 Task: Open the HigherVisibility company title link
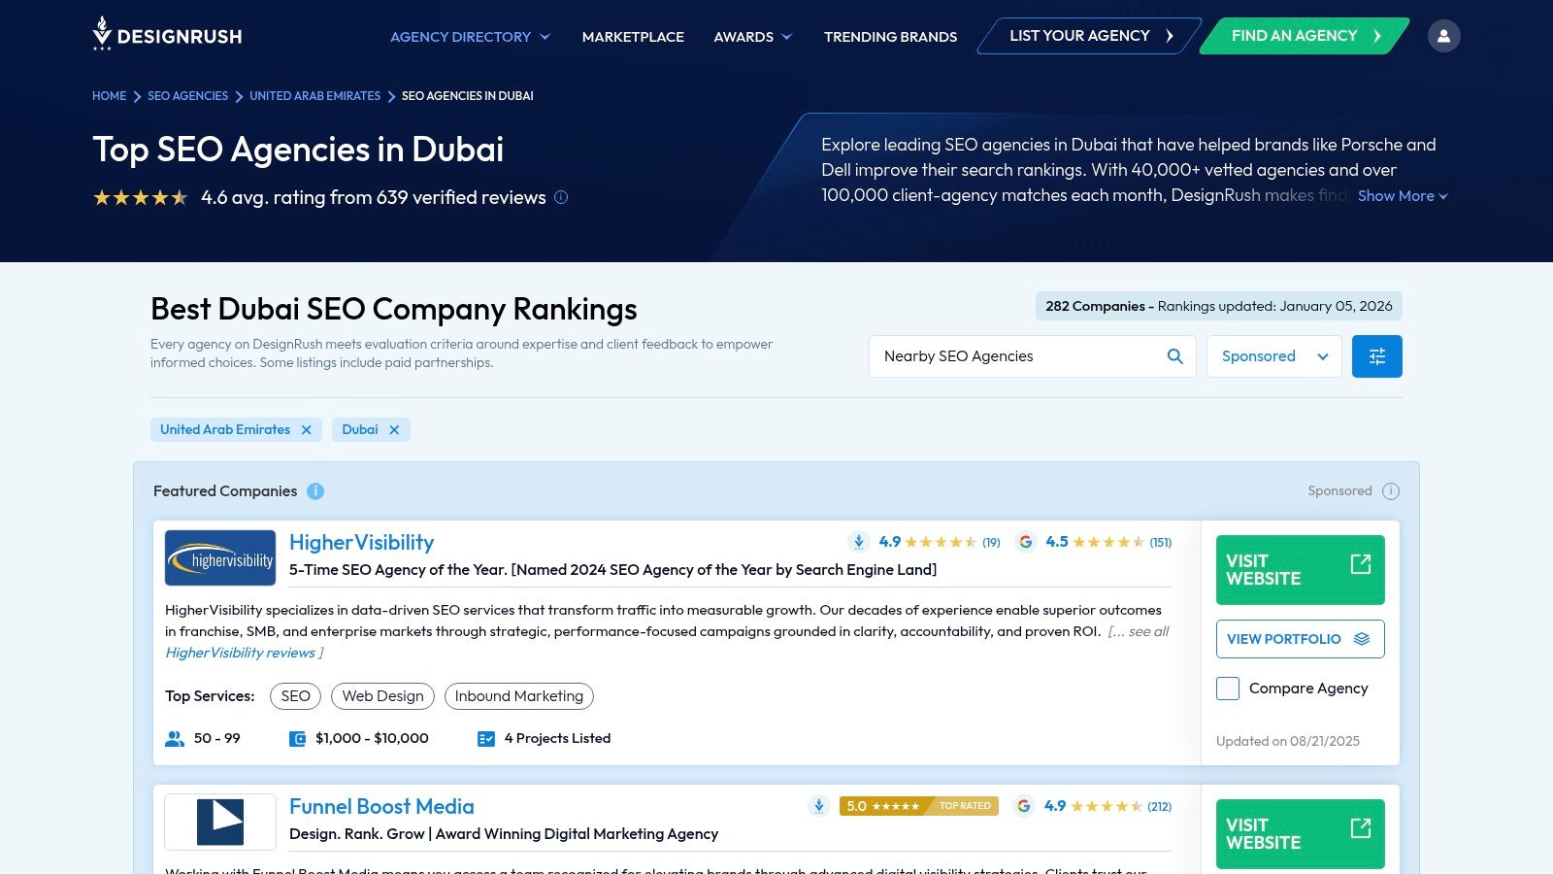361,543
